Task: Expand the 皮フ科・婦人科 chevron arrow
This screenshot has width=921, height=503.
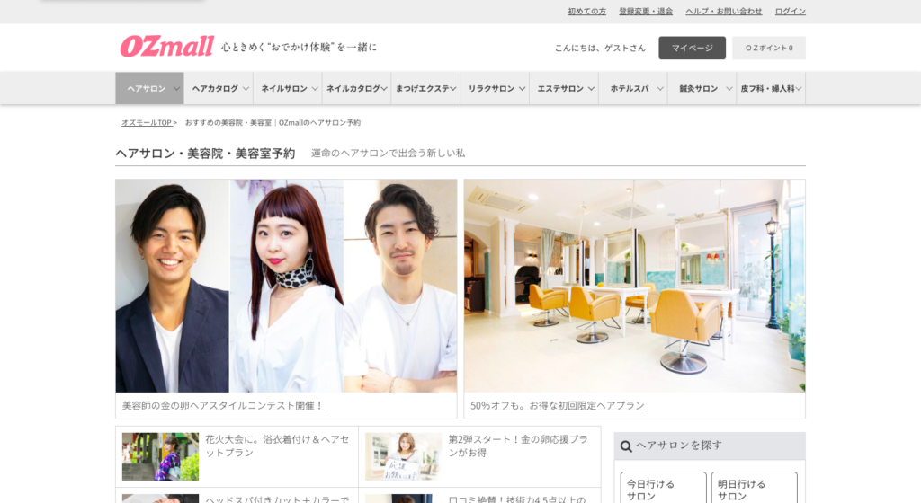Action: 799,89
